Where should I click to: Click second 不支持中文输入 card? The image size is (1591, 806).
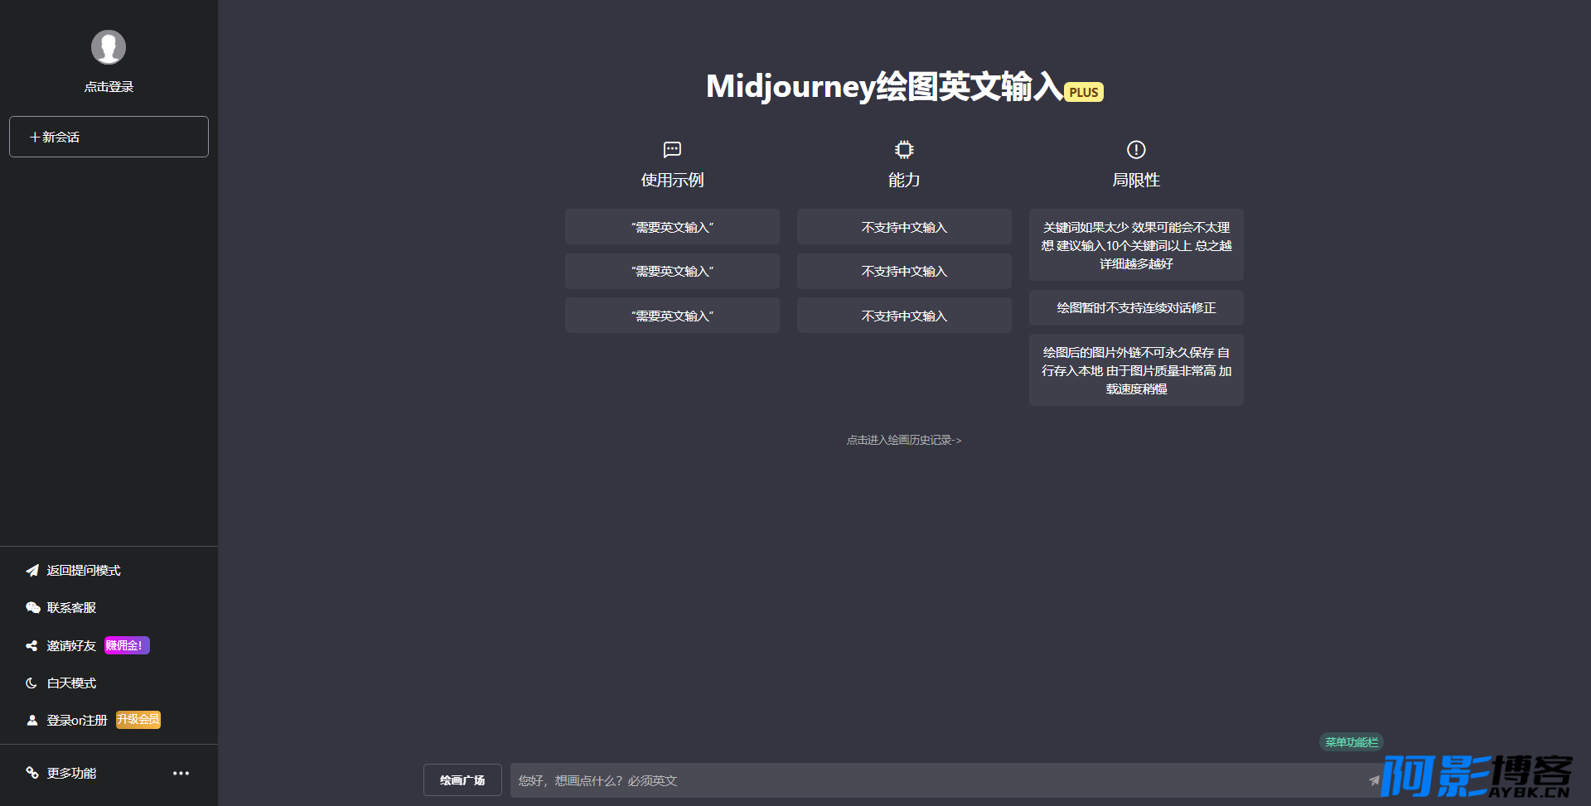[x=904, y=272]
